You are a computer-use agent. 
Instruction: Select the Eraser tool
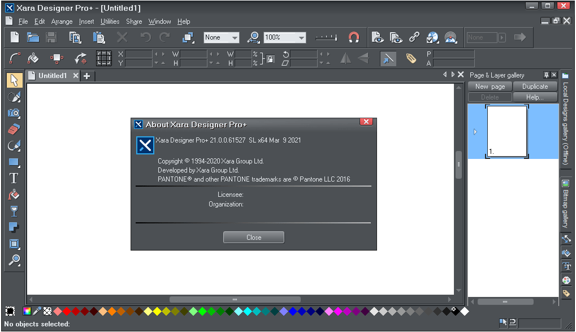pyautogui.click(x=14, y=130)
